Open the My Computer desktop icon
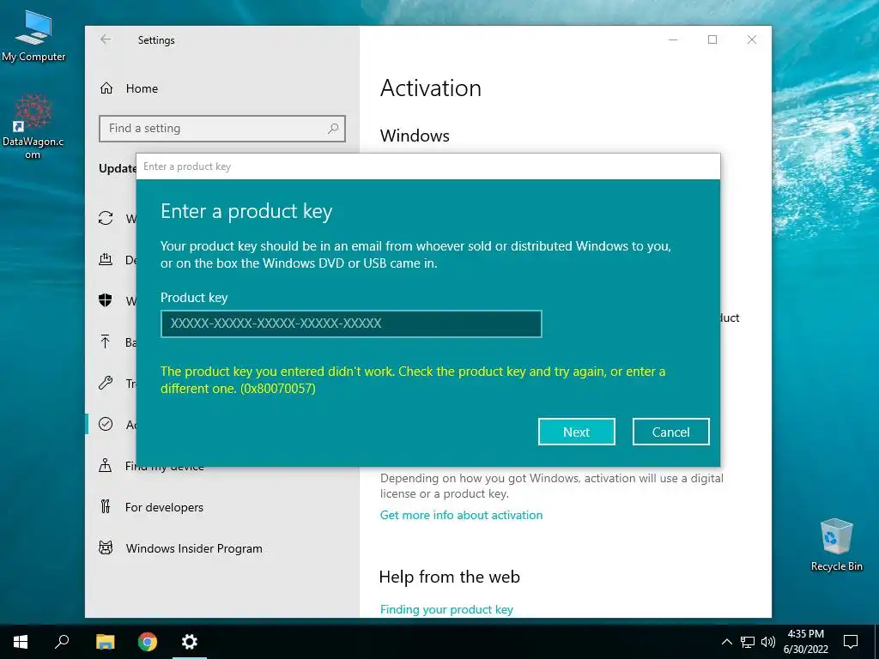The height and width of the screenshot is (659, 879). (33, 36)
